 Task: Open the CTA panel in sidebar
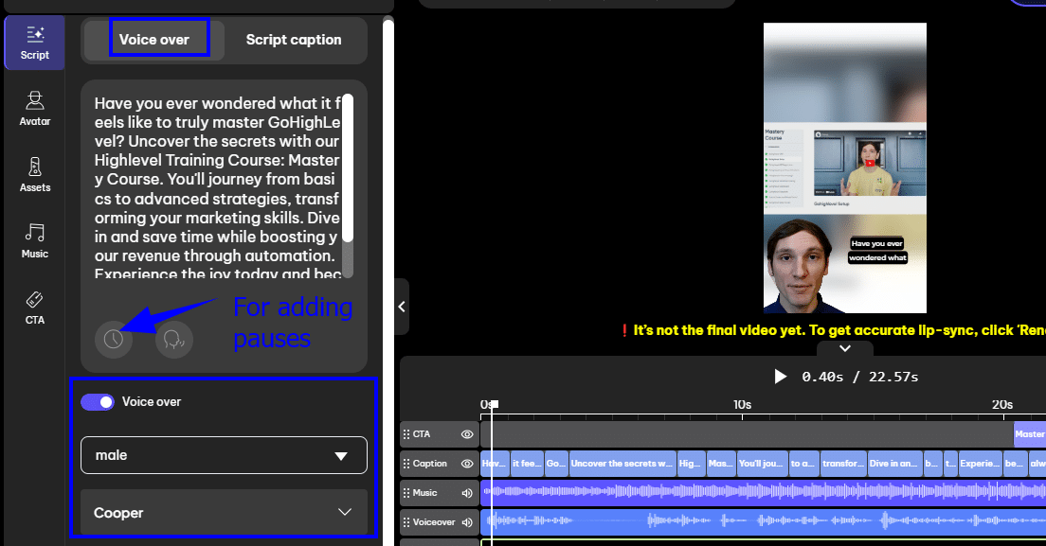[35, 308]
